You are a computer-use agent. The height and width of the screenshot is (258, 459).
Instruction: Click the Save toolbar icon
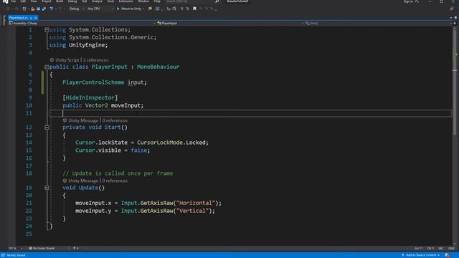38,9
